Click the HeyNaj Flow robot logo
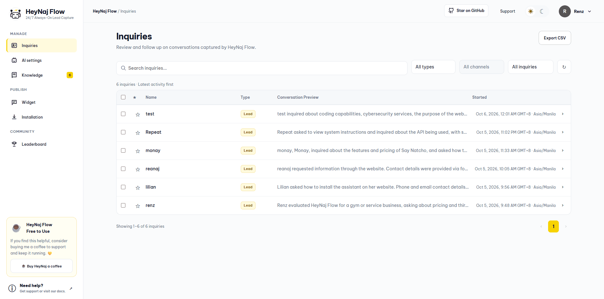 15,14
